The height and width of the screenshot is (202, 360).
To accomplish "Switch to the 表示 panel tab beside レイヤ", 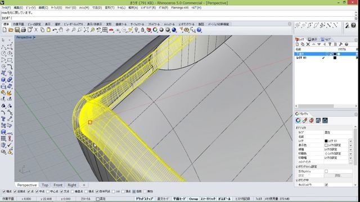I will (313, 39).
